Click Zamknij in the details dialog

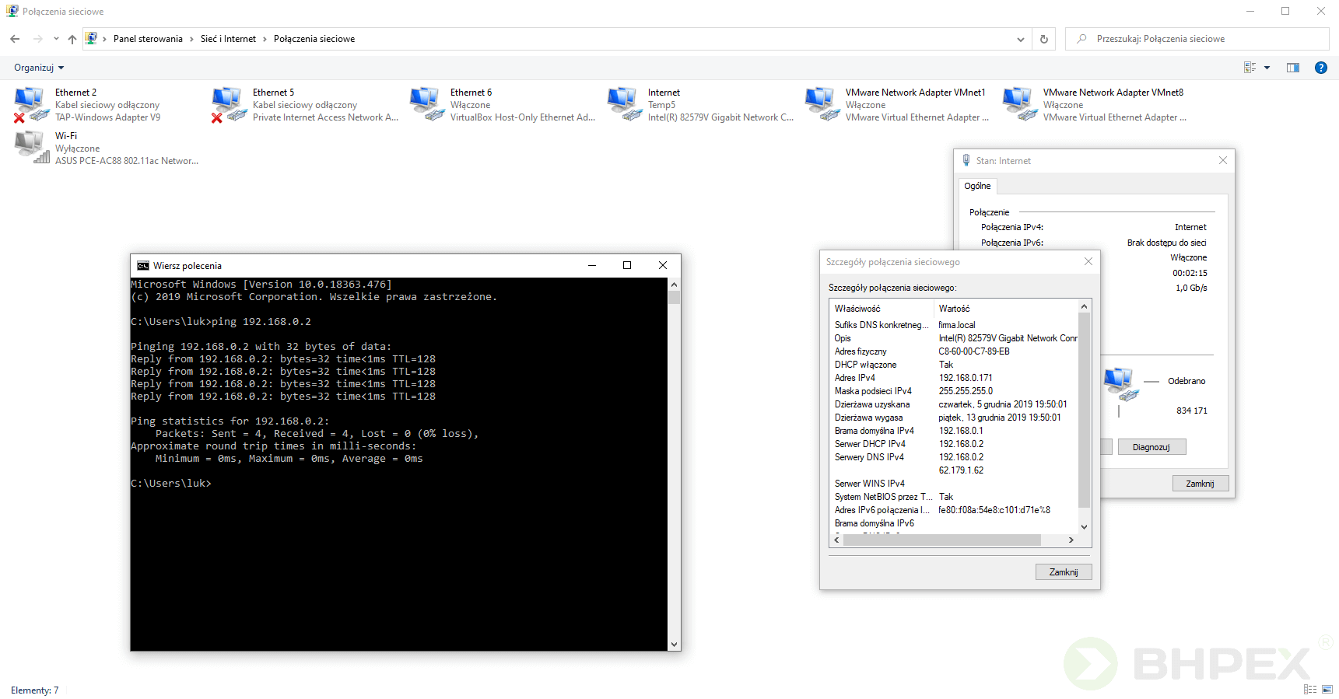(x=1064, y=572)
